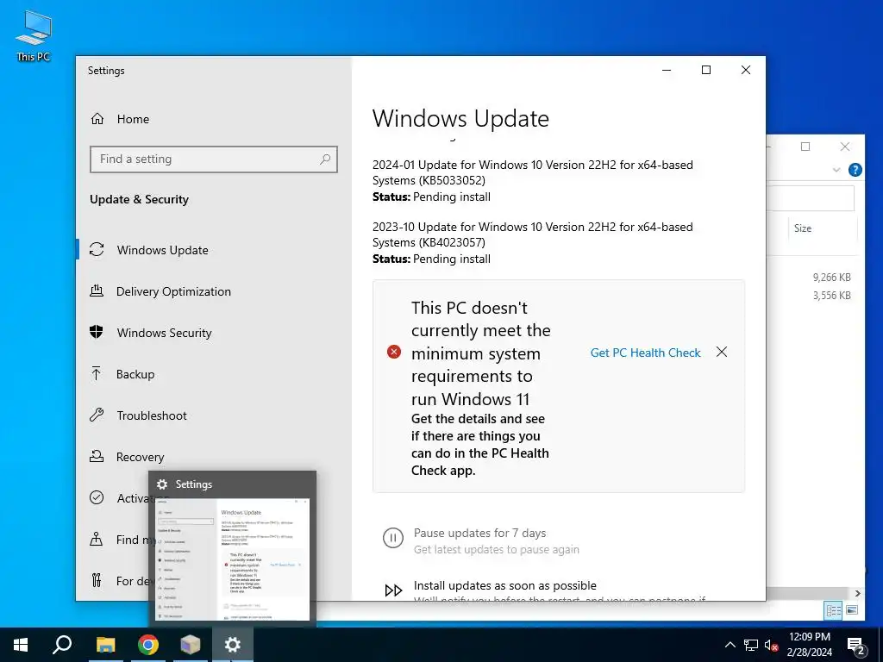
Task: Click the For developers tools icon
Action: [97, 580]
